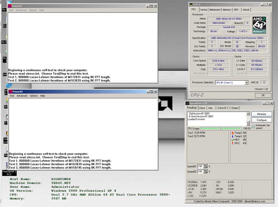Click the AMD Athlon X2 logo in CPU-Z

tap(259, 25)
